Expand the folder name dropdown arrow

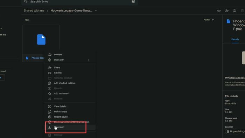pyautogui.click(x=96, y=11)
